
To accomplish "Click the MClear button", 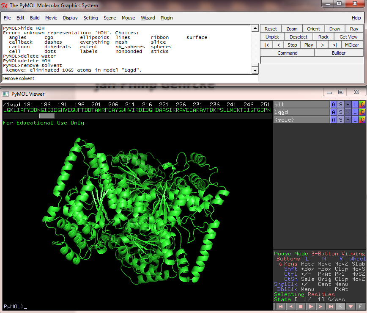I will tap(352, 45).
